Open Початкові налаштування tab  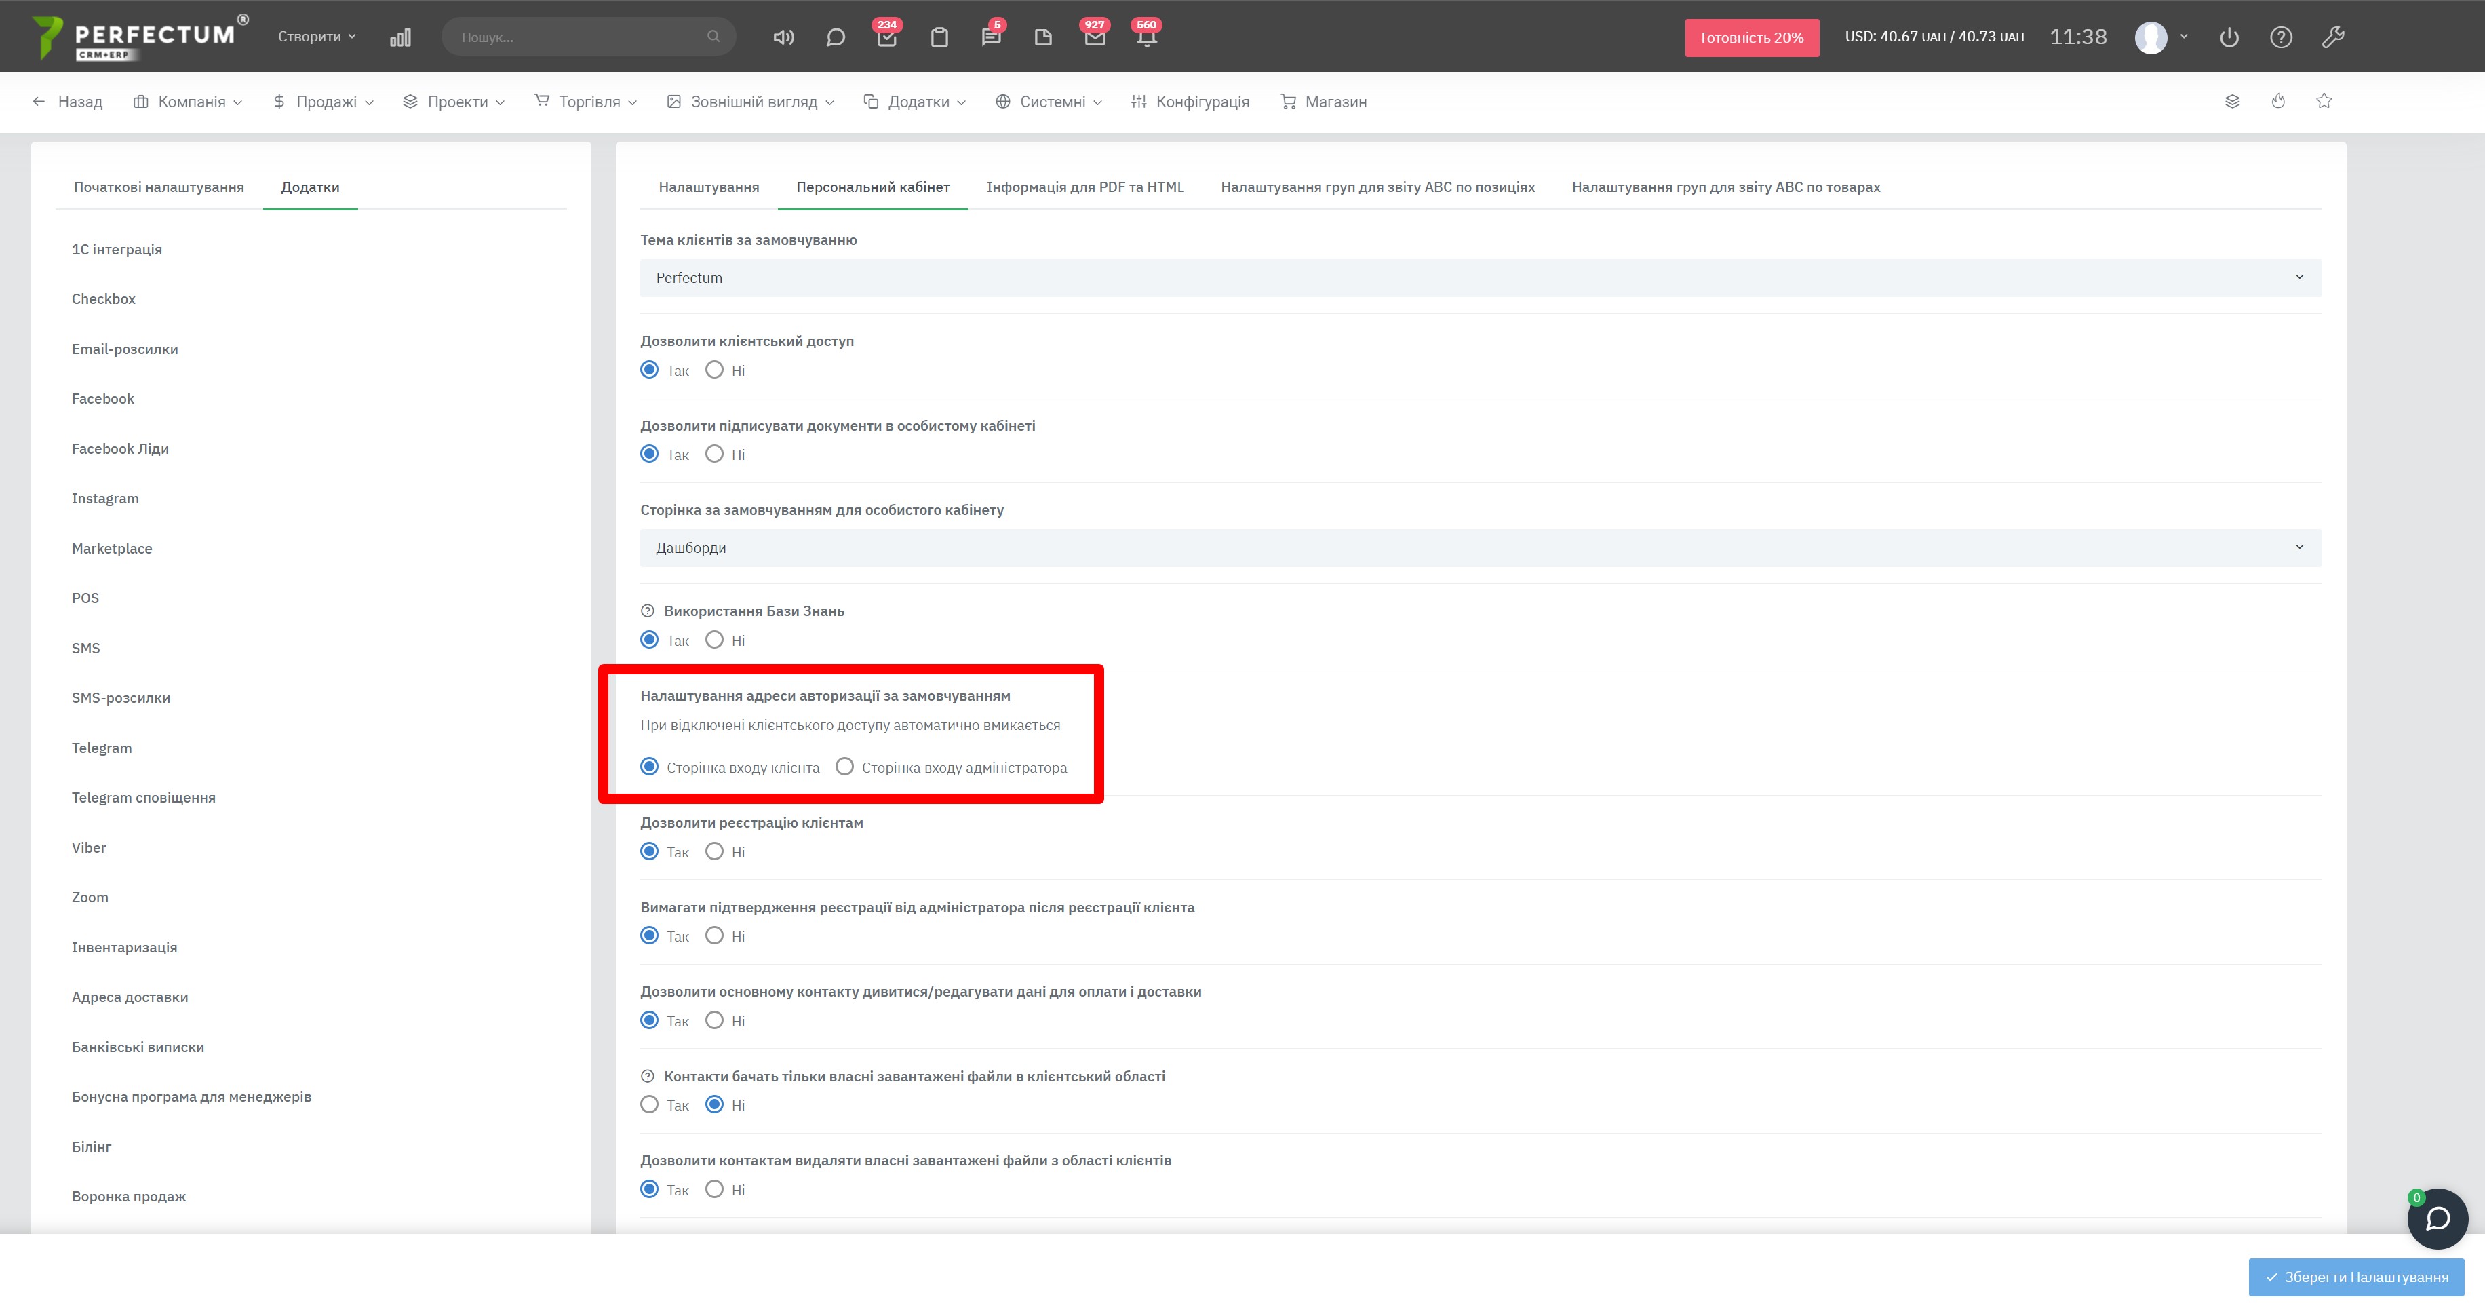point(158,187)
